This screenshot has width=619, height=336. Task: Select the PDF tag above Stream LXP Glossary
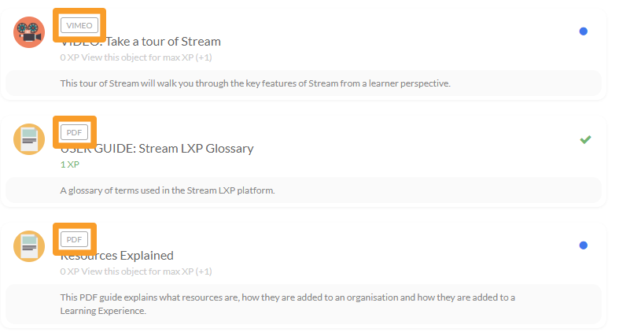[x=74, y=132]
